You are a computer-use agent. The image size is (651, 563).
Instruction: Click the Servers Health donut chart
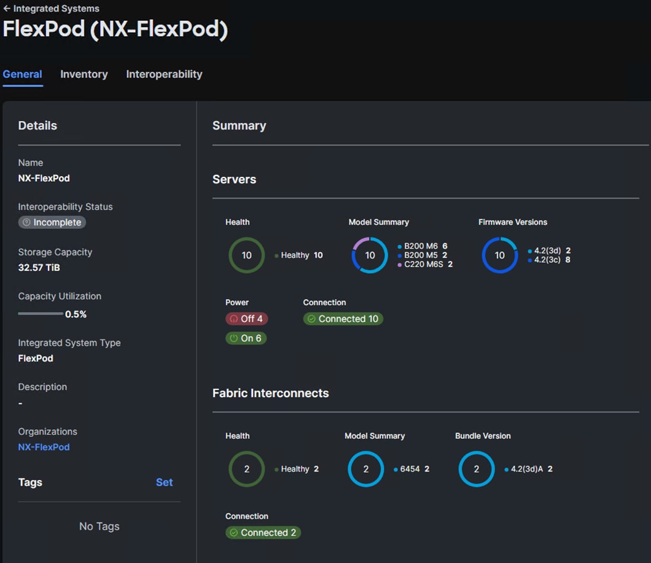246,255
